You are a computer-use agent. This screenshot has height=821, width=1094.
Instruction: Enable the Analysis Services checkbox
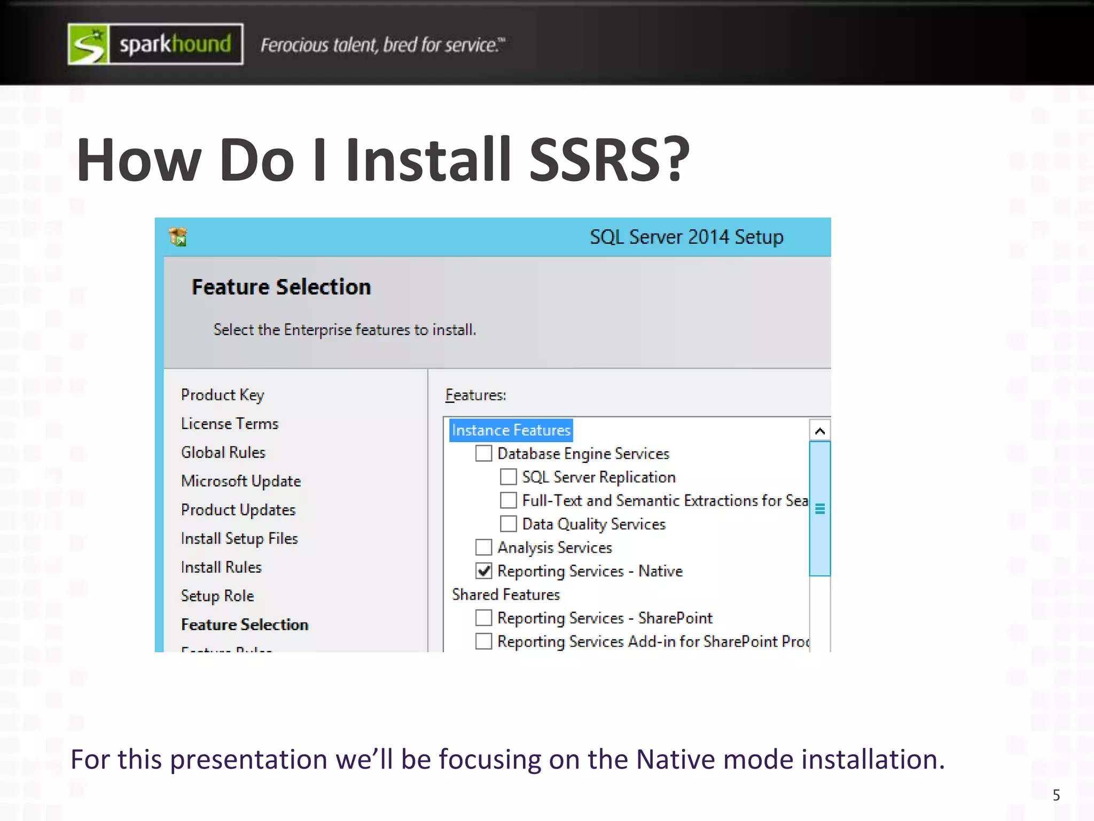point(483,547)
